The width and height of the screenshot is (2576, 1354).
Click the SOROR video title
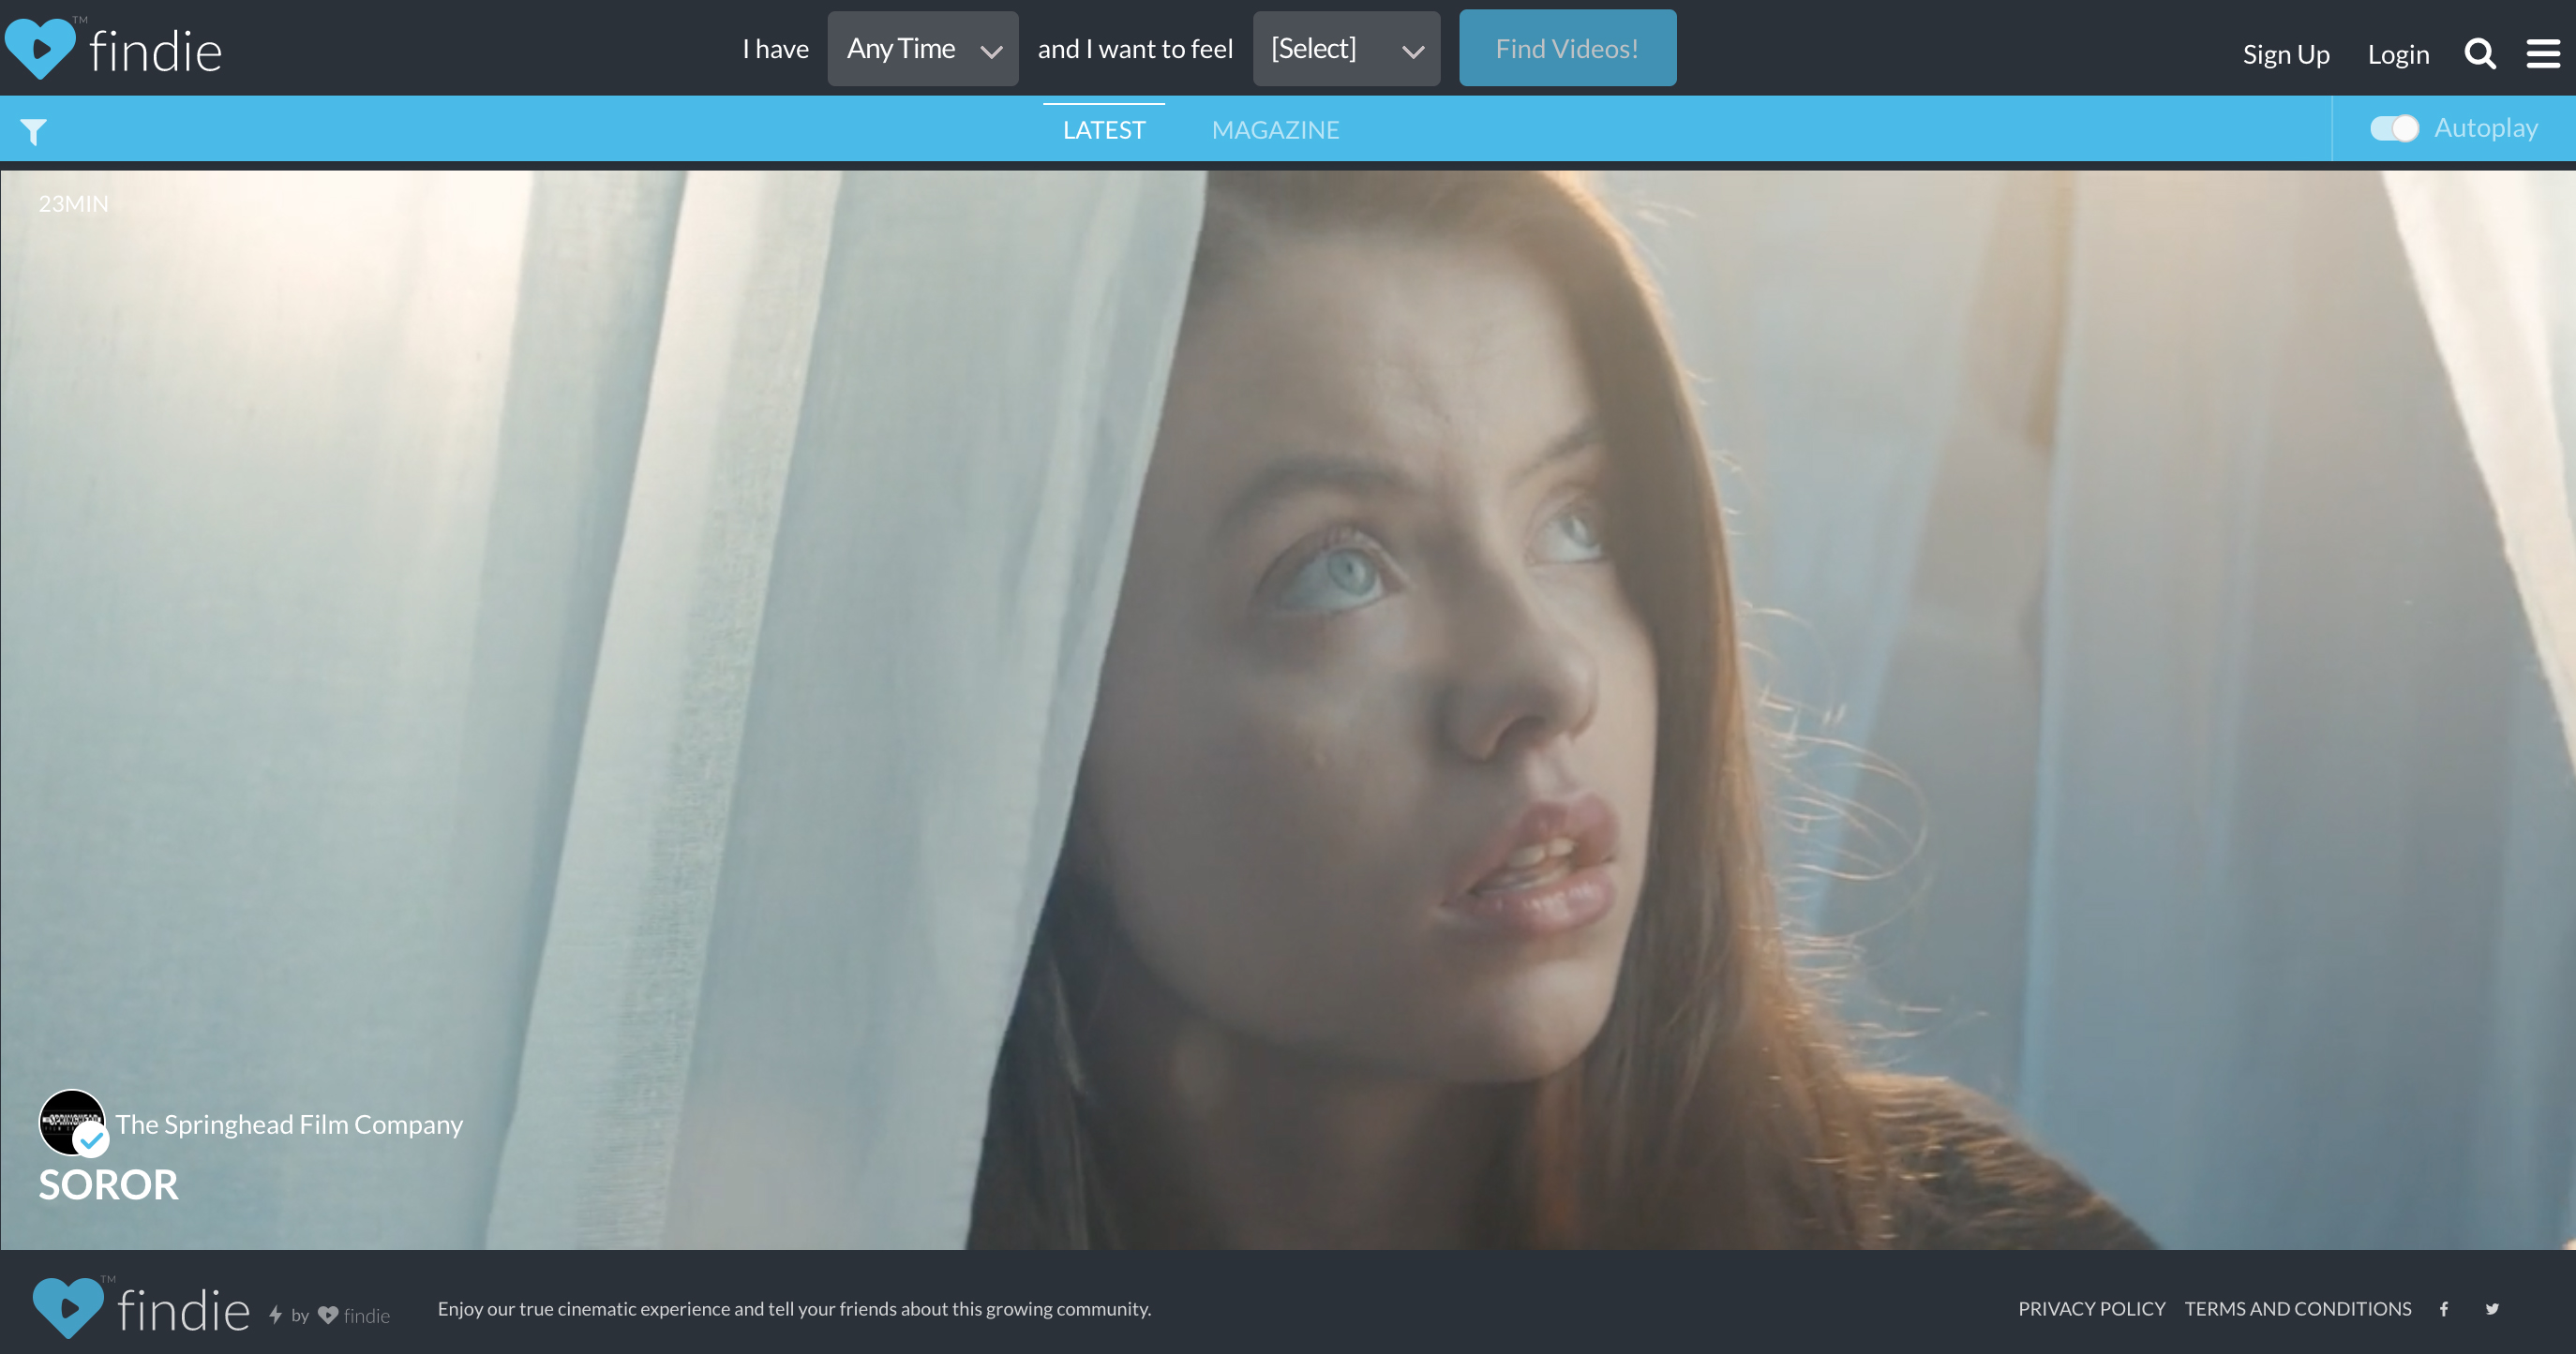pos(108,1185)
